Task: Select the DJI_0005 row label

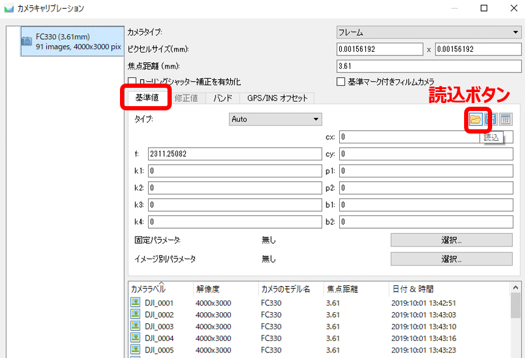Action: coord(159,350)
